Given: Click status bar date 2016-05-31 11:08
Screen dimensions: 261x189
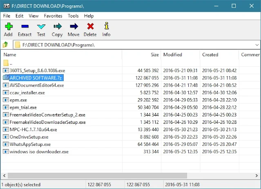Looking at the screenshot, I should 182,185.
